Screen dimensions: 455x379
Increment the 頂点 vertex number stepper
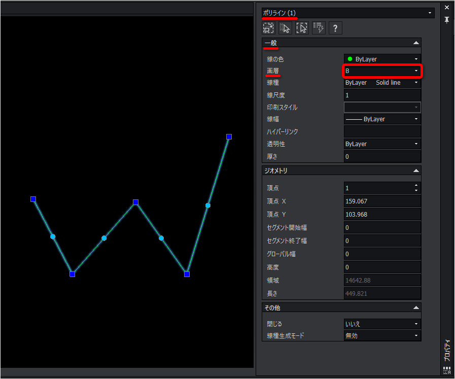[416, 185]
